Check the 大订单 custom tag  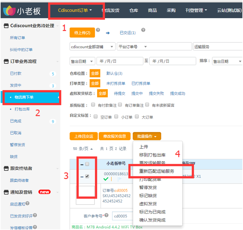coord(137,116)
